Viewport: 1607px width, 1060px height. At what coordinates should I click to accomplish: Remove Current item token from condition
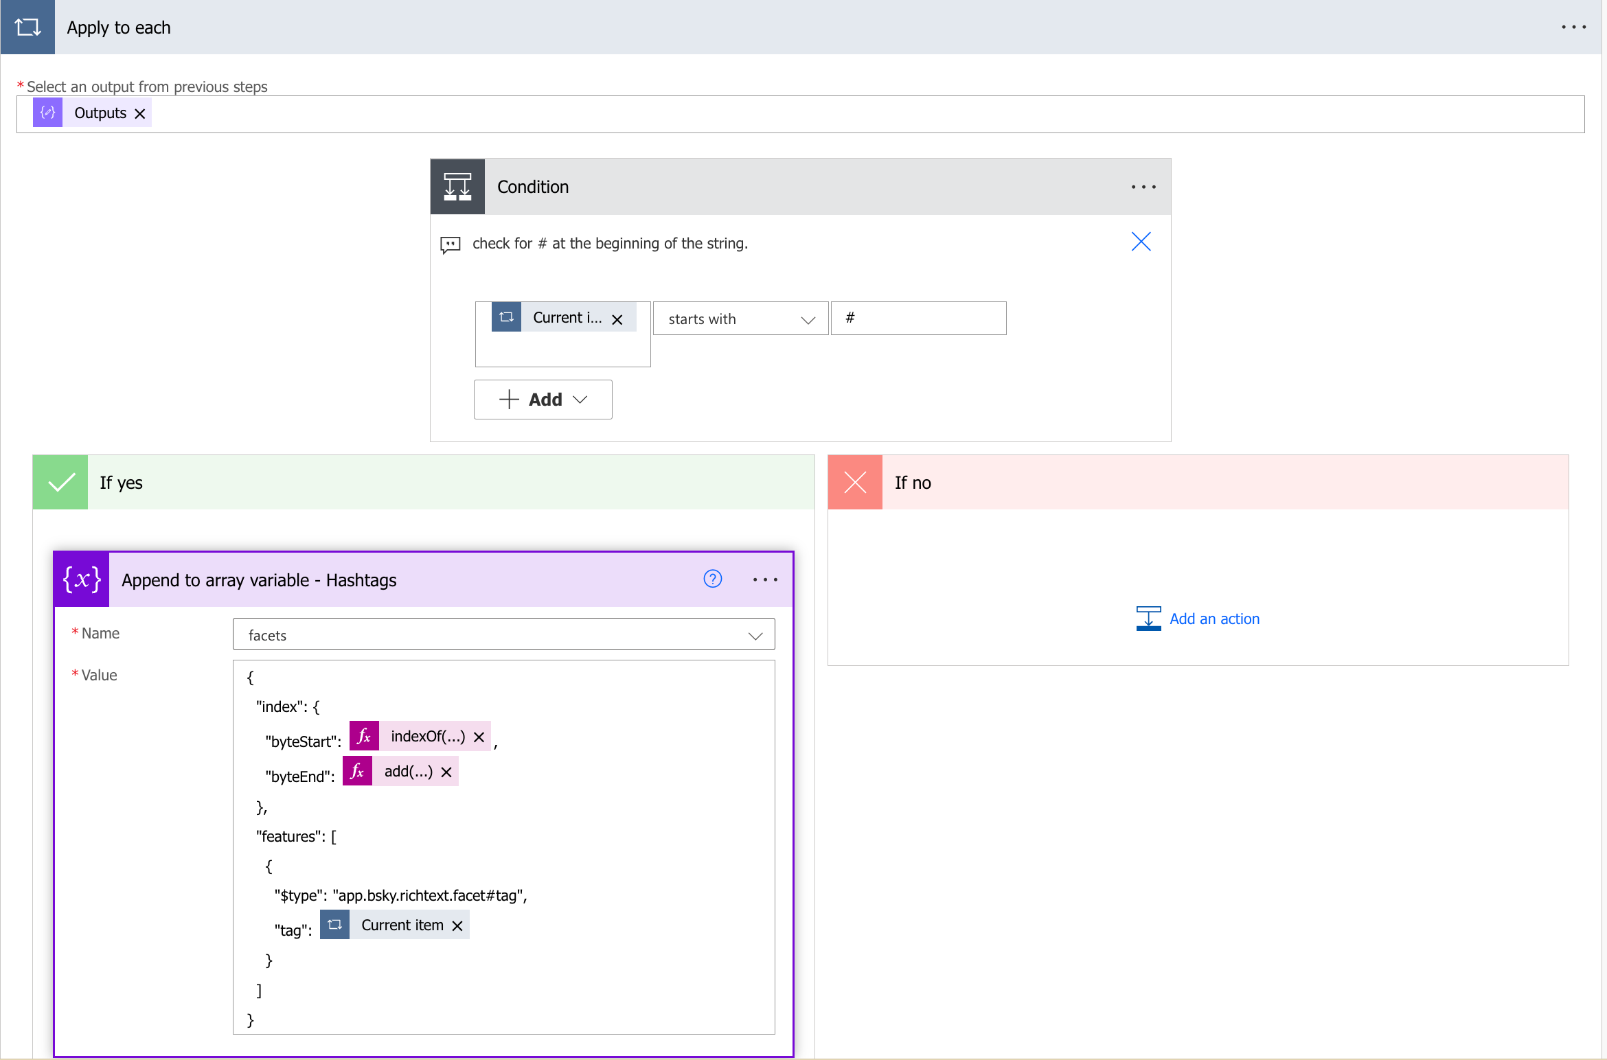[x=617, y=319]
